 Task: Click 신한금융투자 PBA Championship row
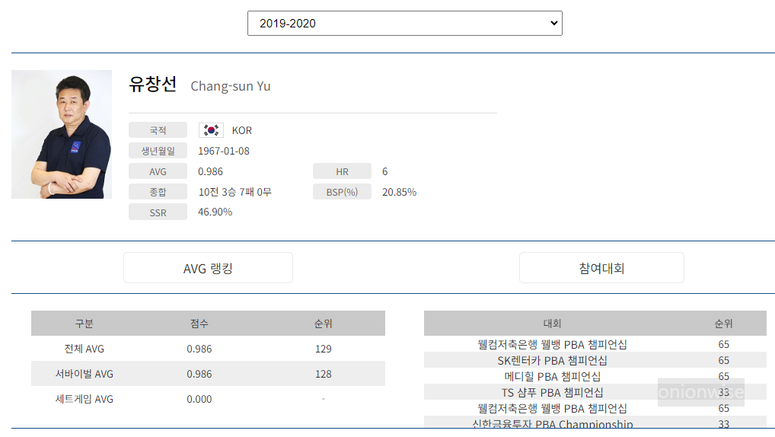pos(595,423)
